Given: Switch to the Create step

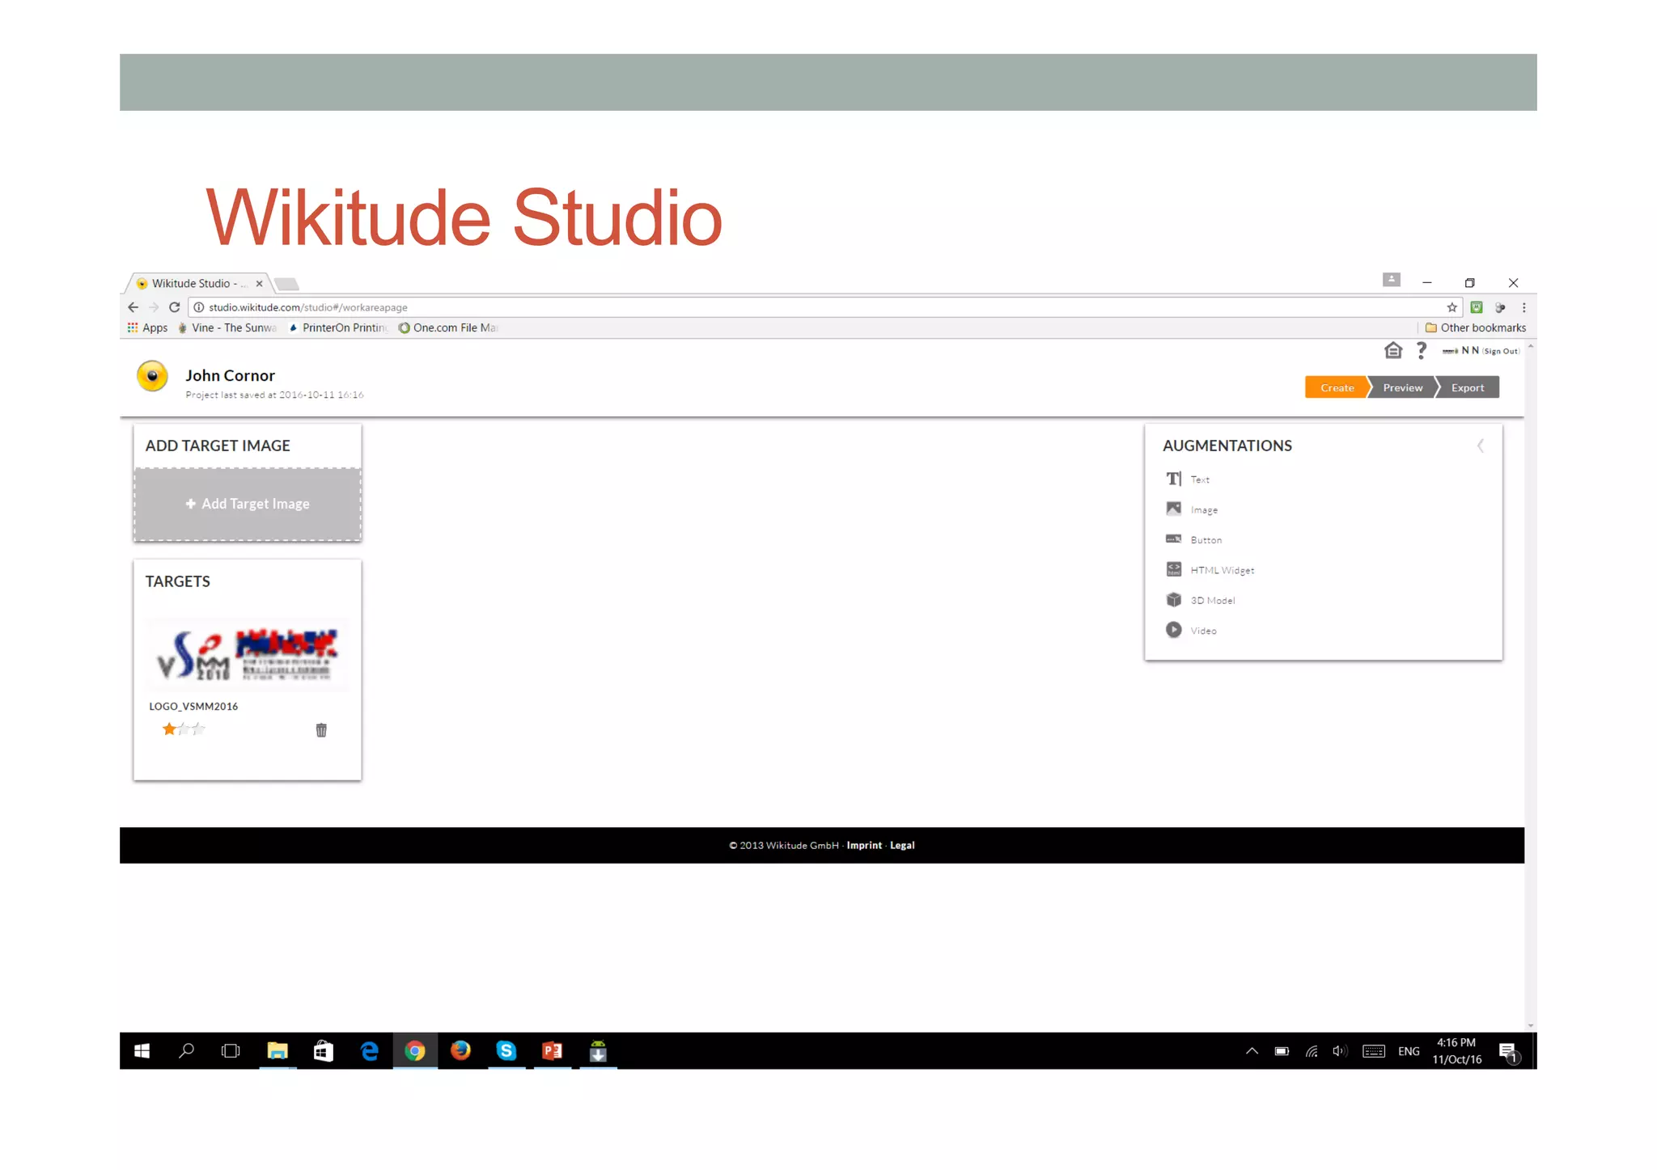Looking at the screenshot, I should pyautogui.click(x=1336, y=387).
